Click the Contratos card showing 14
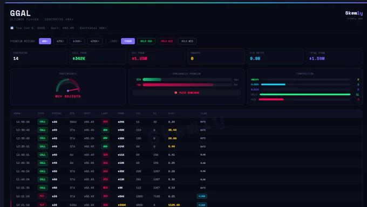This screenshot has width=367, height=207. 38,56
